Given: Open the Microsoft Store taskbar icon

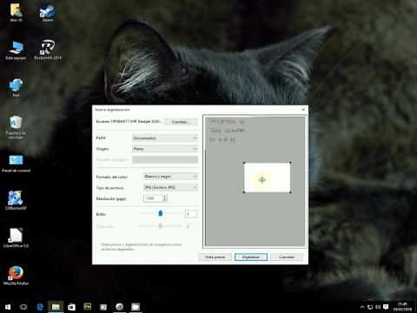Looking at the screenshot, I should click(71, 307).
